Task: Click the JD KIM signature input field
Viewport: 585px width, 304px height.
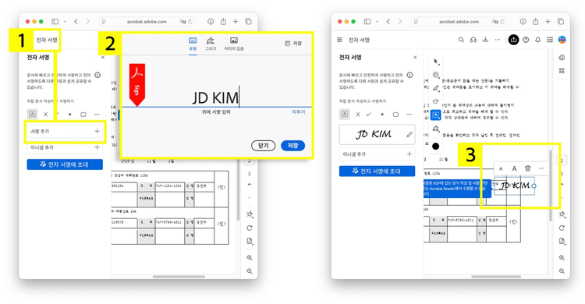Action: (215, 97)
